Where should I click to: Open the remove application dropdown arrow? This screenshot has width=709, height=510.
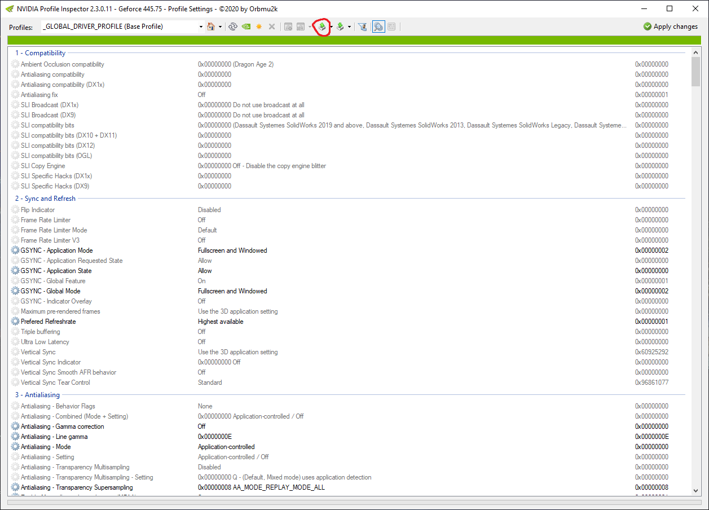tap(310, 27)
